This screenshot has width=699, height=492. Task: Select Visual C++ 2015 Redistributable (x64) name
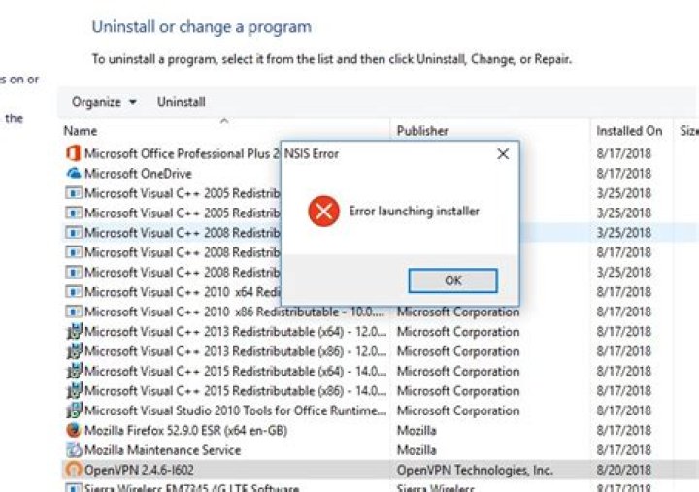(x=235, y=371)
